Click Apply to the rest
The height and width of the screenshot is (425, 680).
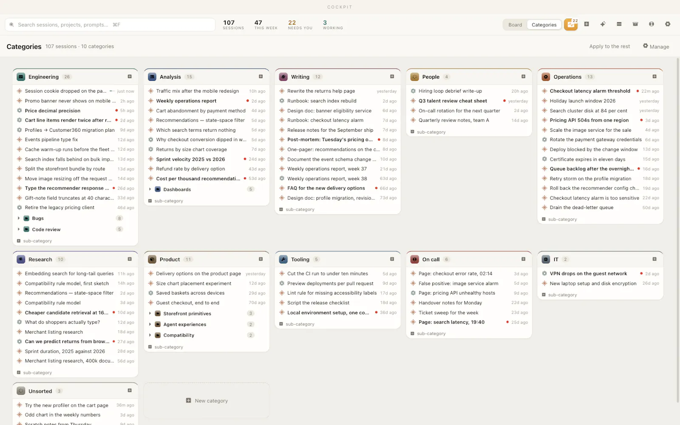click(x=609, y=46)
